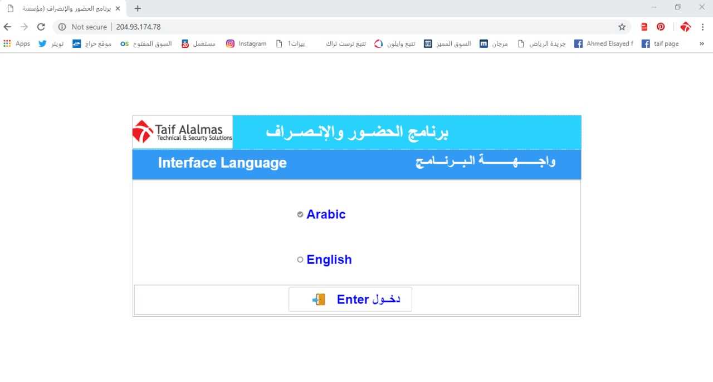Screen dimensions: 713x382
Task: Open the Chrome three-dot menu
Action: [704, 27]
